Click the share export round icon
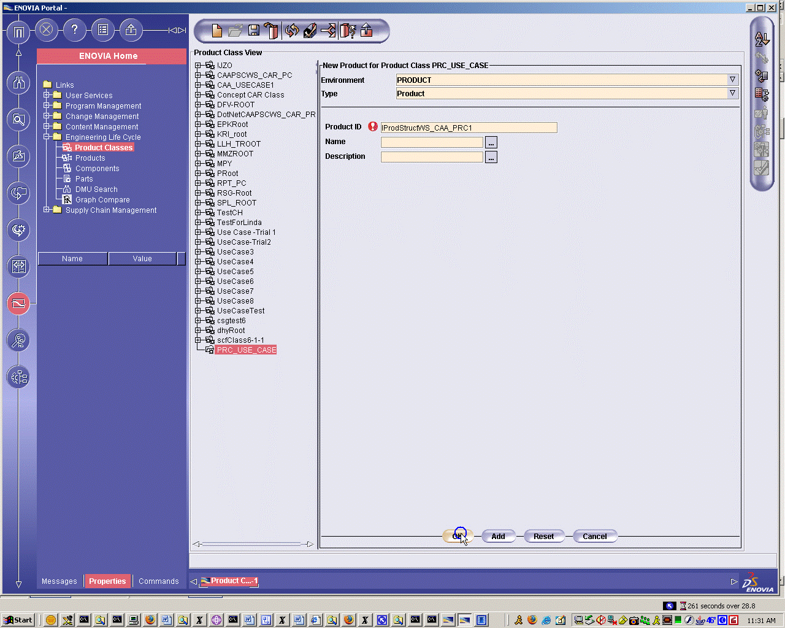The width and height of the screenshot is (785, 628). pyautogui.click(x=131, y=29)
